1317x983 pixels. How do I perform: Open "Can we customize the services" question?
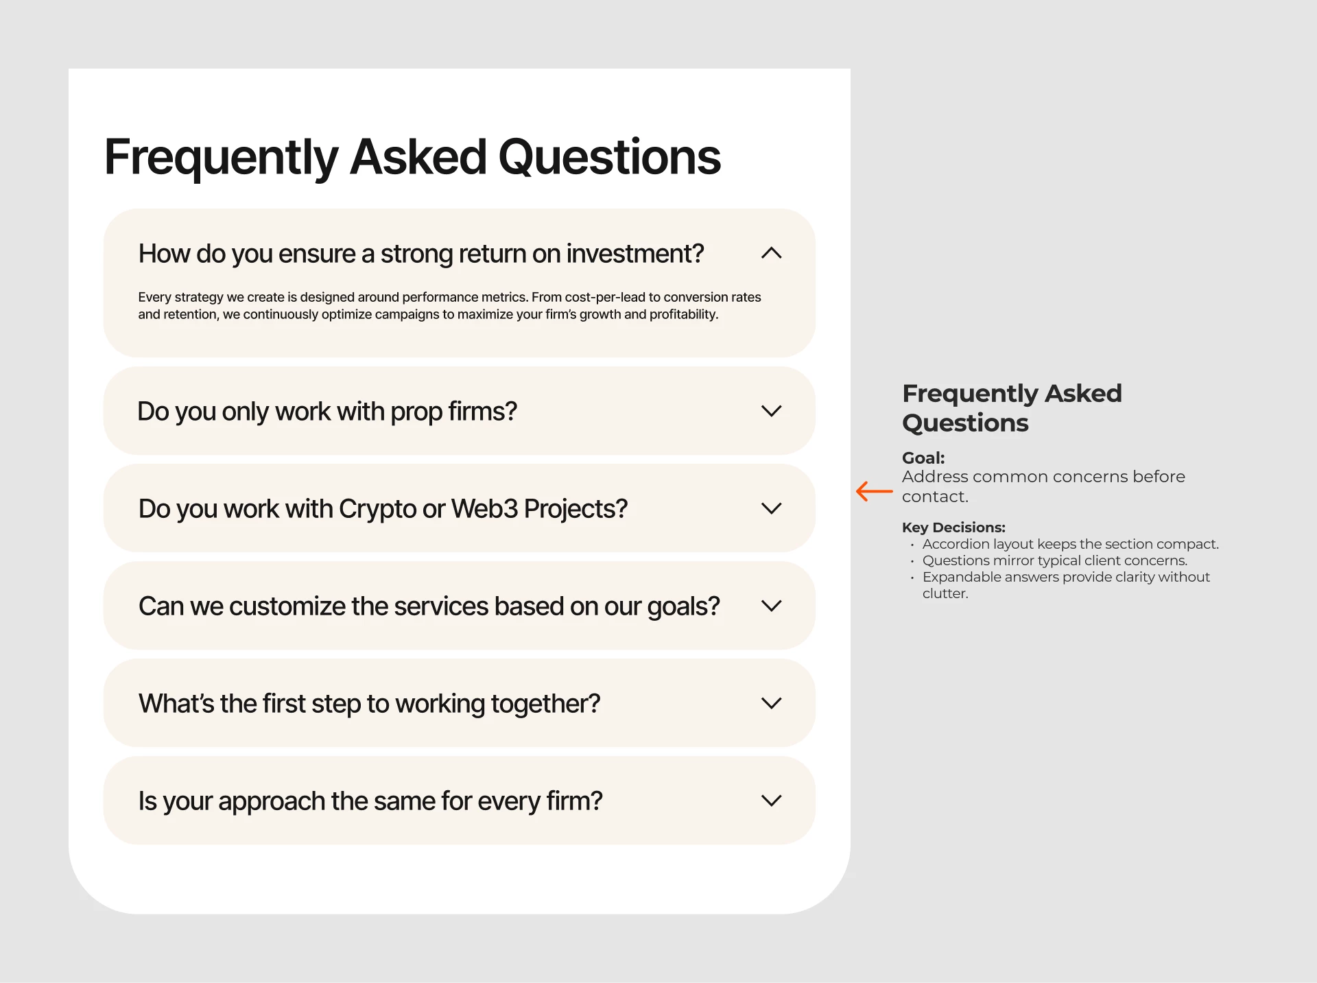[429, 606]
